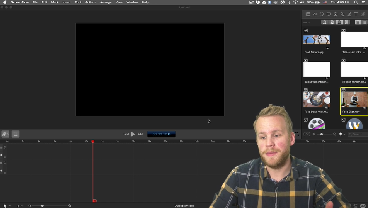368x208 pixels.
Task: Open the Touch Callout properties tab
Action: click(x=342, y=14)
